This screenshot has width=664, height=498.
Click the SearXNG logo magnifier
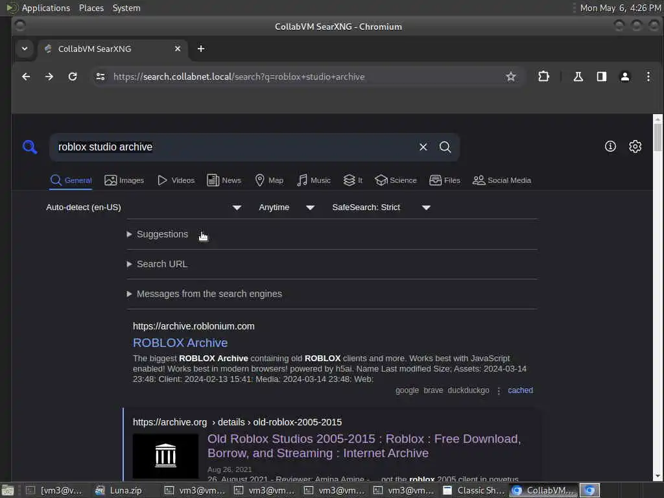coord(30,147)
